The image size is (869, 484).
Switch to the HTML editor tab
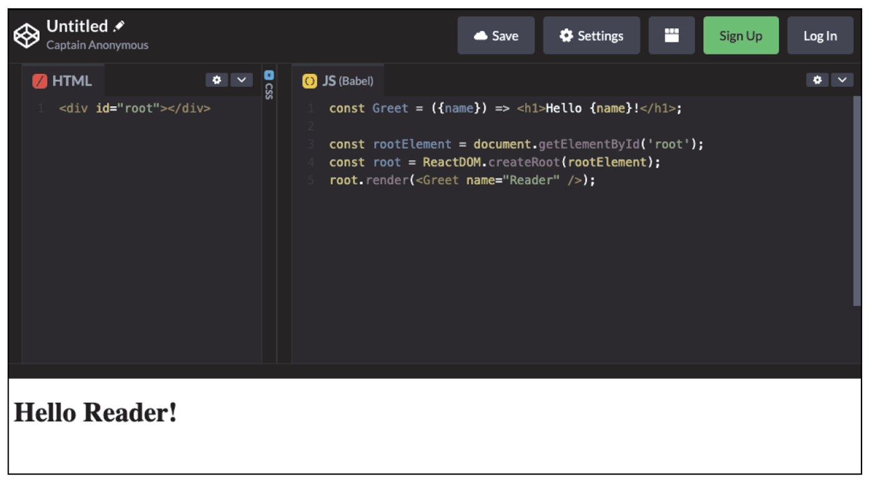(72, 81)
